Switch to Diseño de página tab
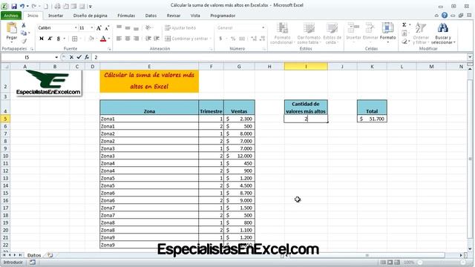Image resolution: width=475 pixels, height=267 pixels. tap(91, 16)
